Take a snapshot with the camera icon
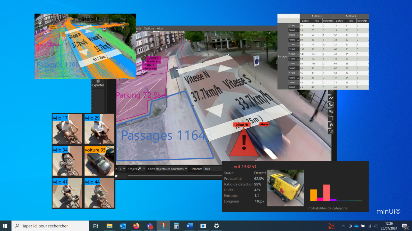The image size is (412, 231). click(x=331, y=132)
